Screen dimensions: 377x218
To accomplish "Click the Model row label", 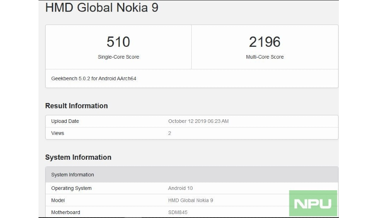I will point(58,200).
